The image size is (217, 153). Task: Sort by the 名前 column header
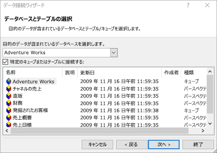(x=33, y=73)
